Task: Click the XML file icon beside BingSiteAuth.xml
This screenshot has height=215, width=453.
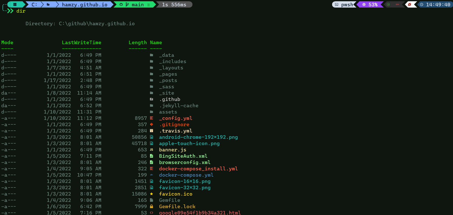Action: tap(152, 156)
